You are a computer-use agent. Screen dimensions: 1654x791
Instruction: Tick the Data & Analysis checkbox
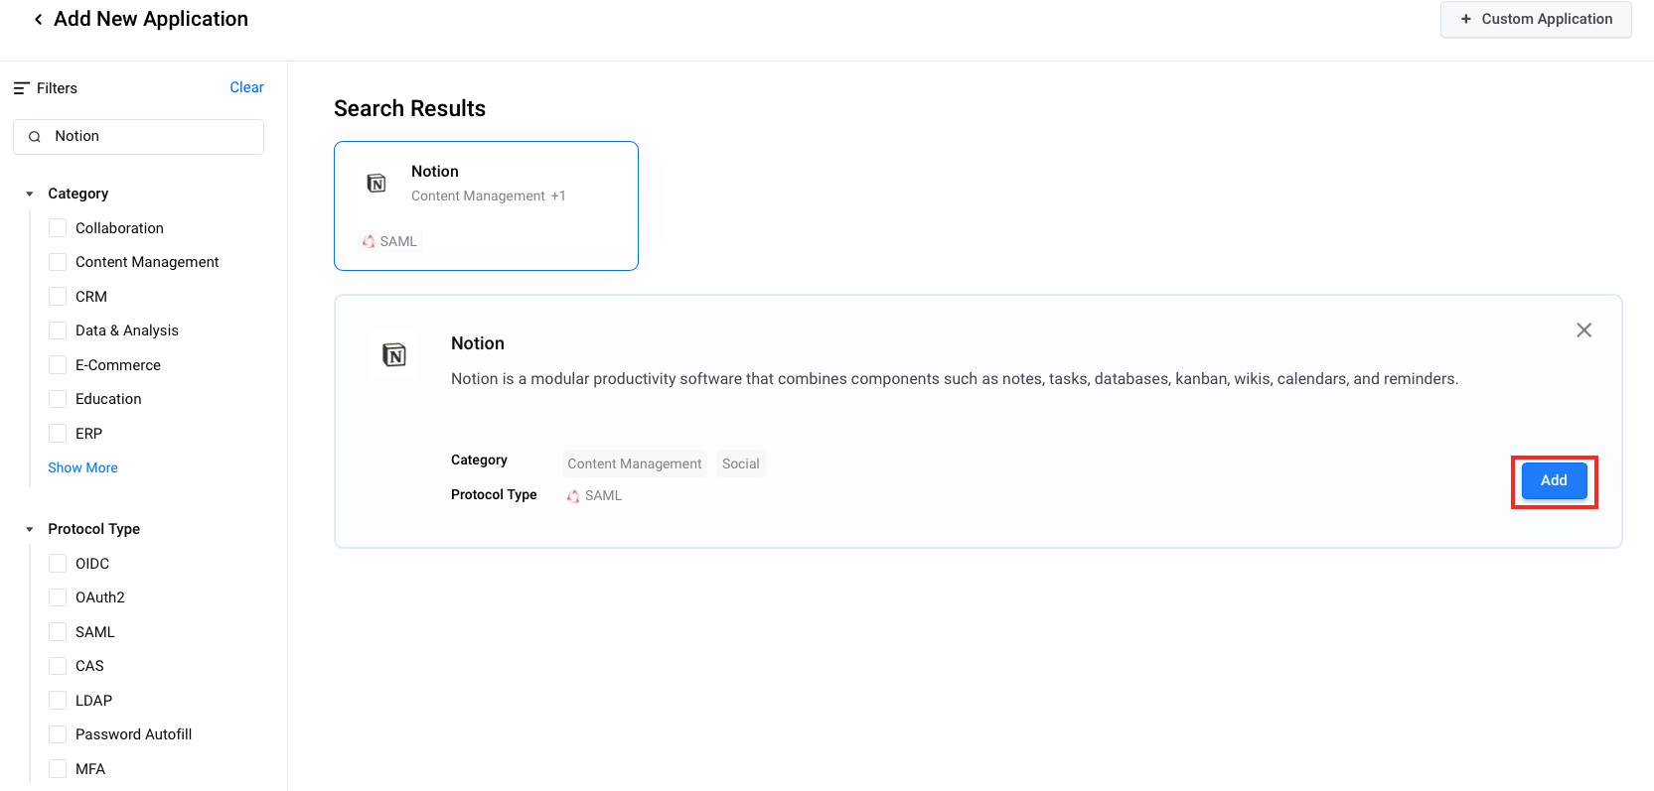click(x=58, y=330)
